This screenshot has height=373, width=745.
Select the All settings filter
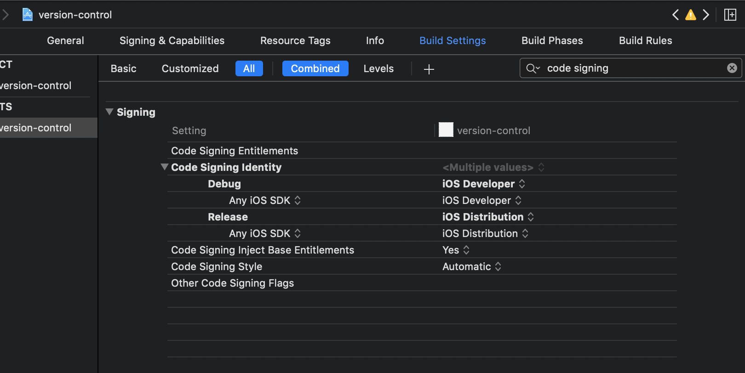click(249, 68)
